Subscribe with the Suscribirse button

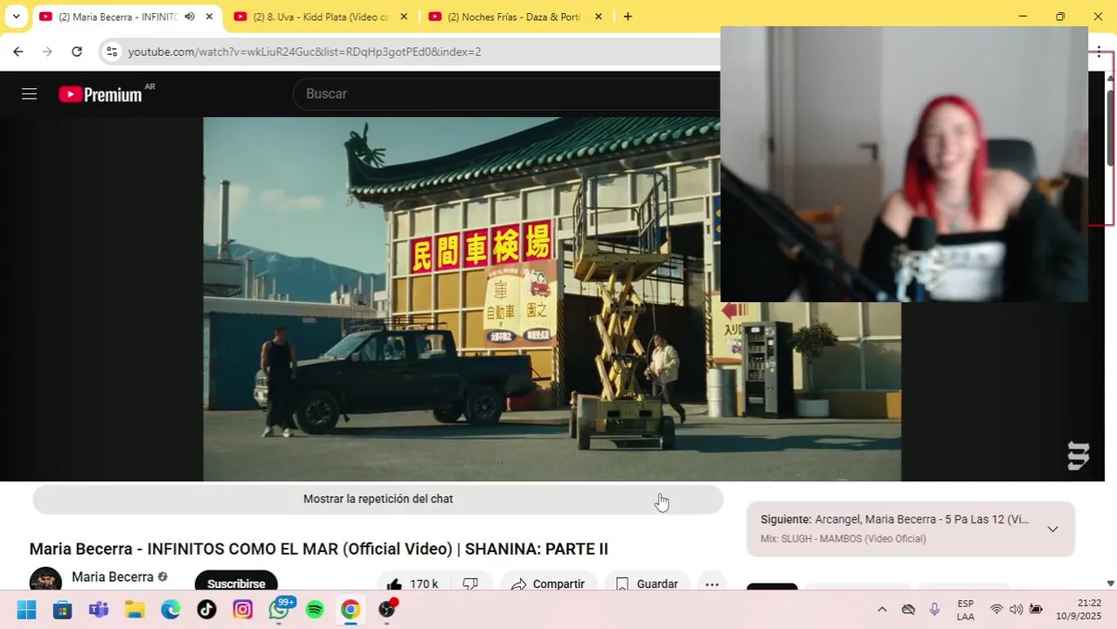236,583
